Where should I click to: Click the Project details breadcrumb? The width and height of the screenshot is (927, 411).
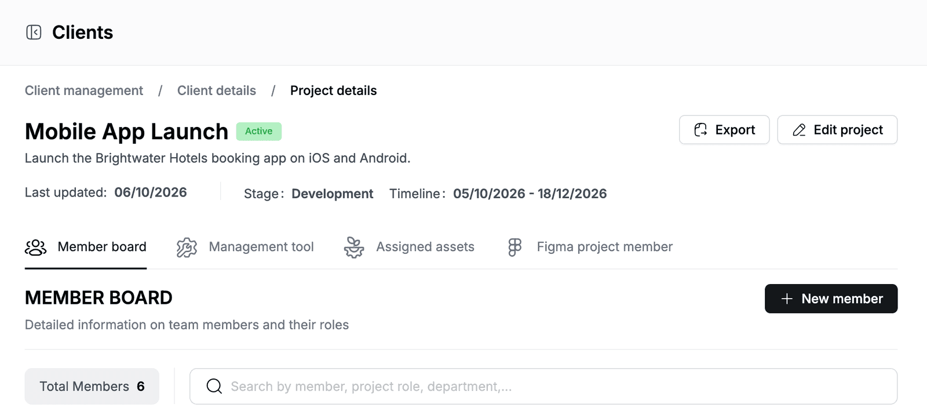[x=334, y=90]
